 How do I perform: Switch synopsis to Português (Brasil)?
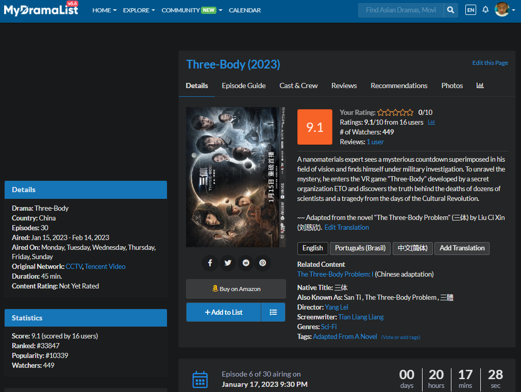click(x=360, y=248)
